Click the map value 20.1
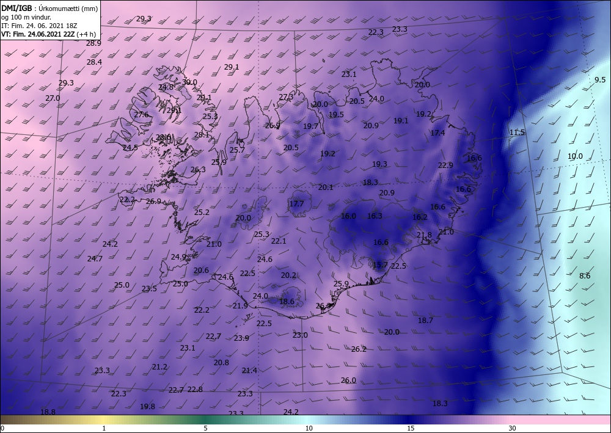Image resolution: width=611 pixels, height=433 pixels. pos(326,187)
